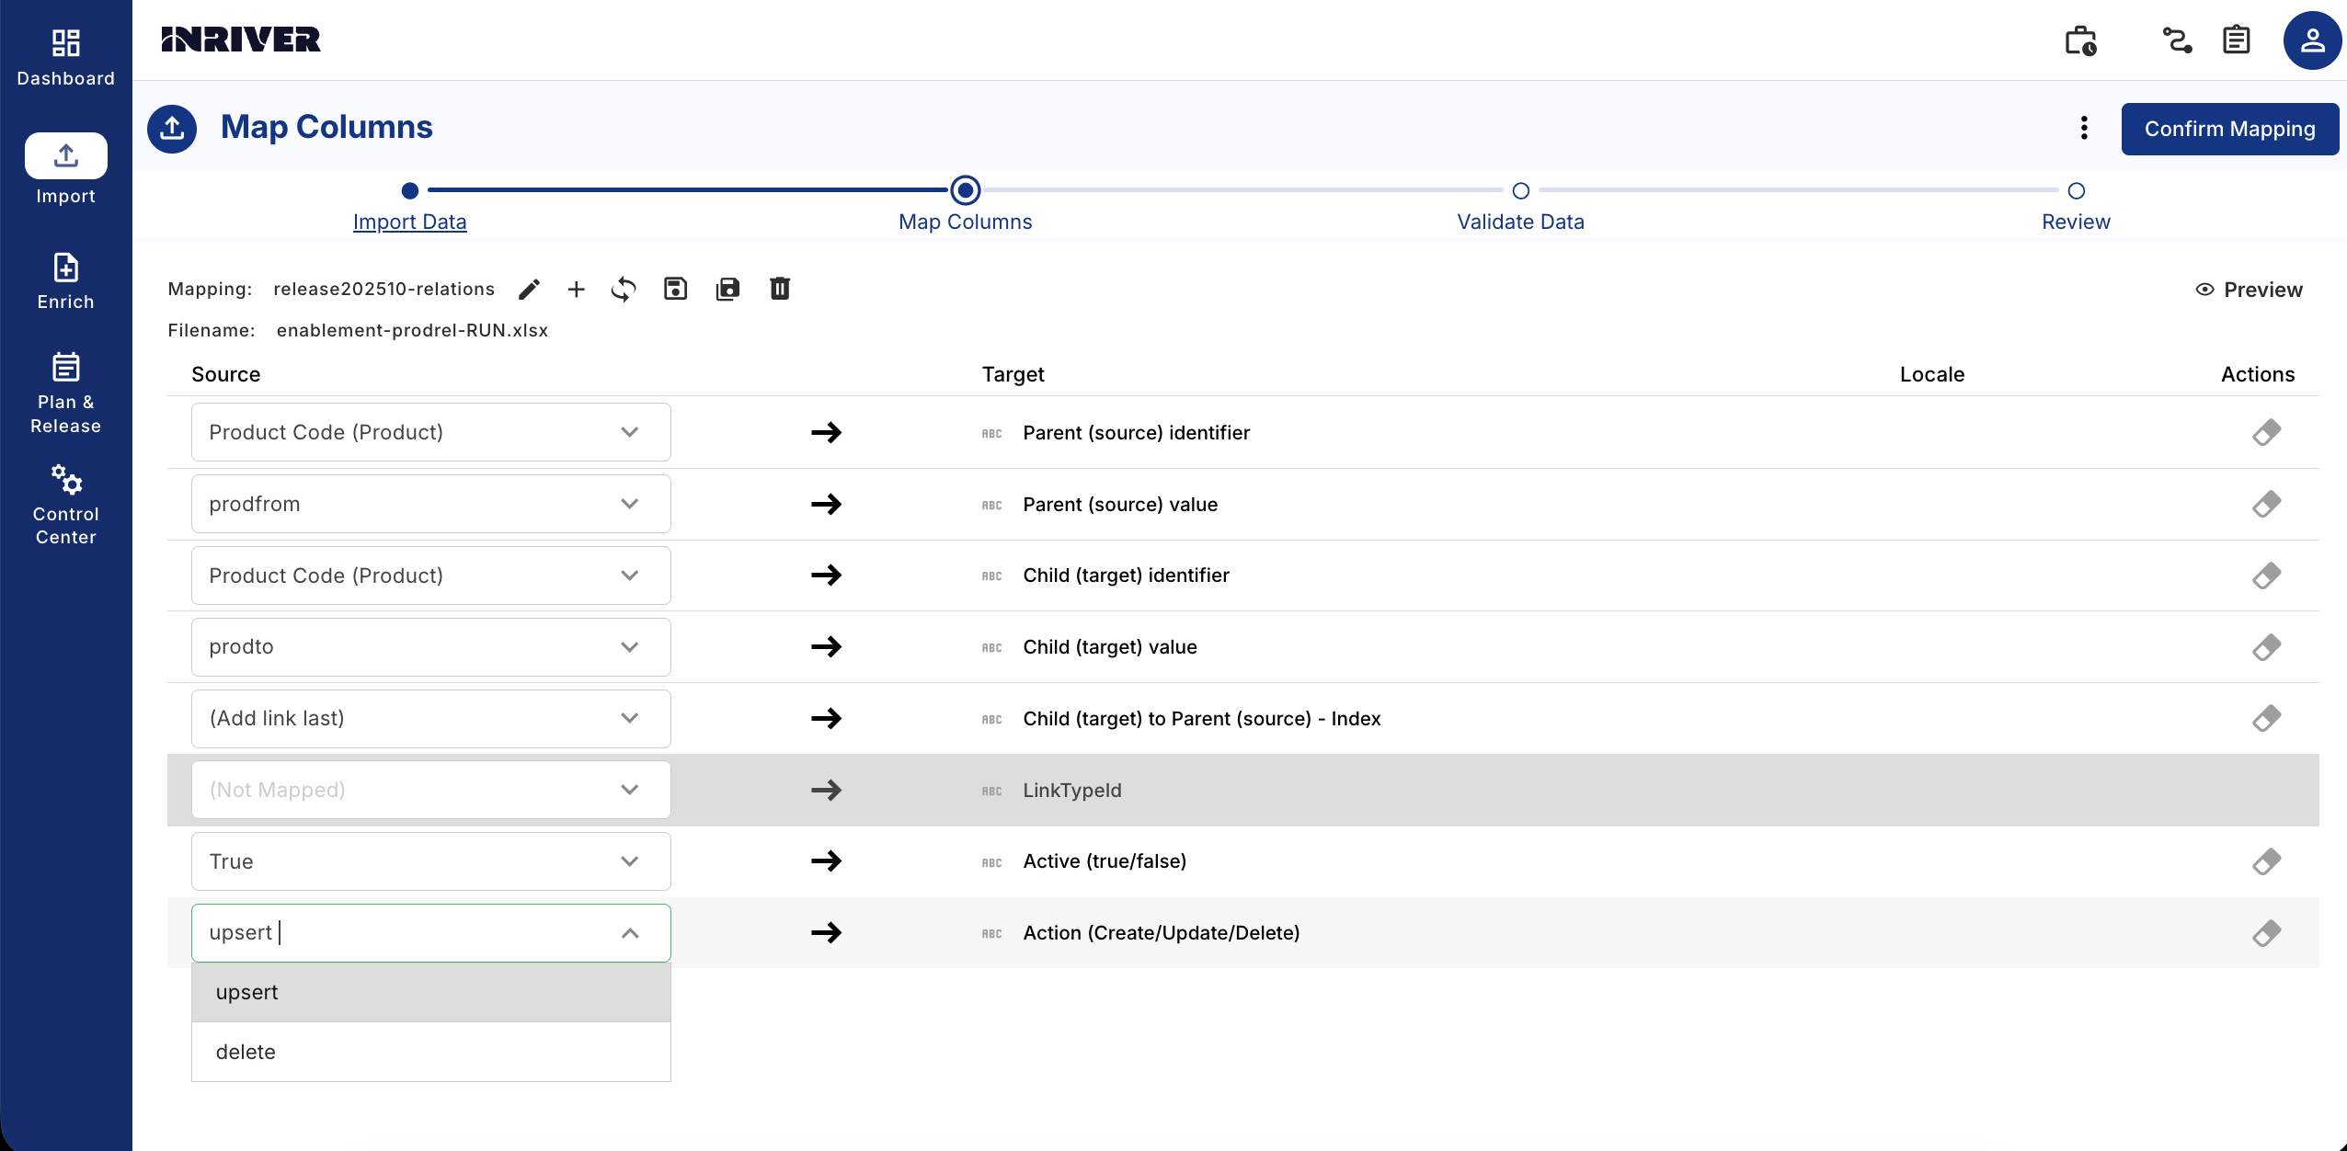Open the Import sidebar section
The width and height of the screenshot is (2347, 1151).
click(x=65, y=169)
